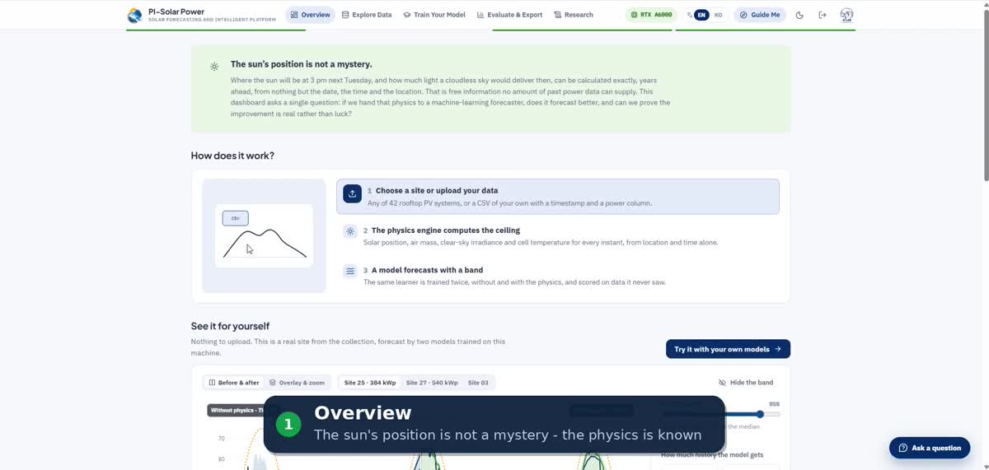Click 'Try it with your own models' button

(x=728, y=349)
